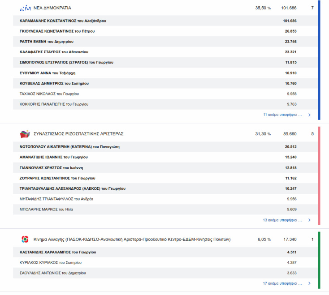This screenshot has height=295, width=329.
Task: Click the green Κίνημα Αλλαγής color bar
Action: pos(319,260)
